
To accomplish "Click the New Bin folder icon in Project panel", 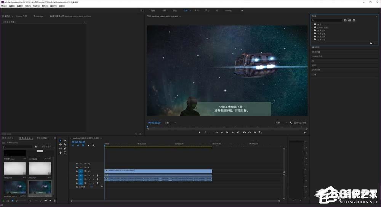I will [45, 201].
